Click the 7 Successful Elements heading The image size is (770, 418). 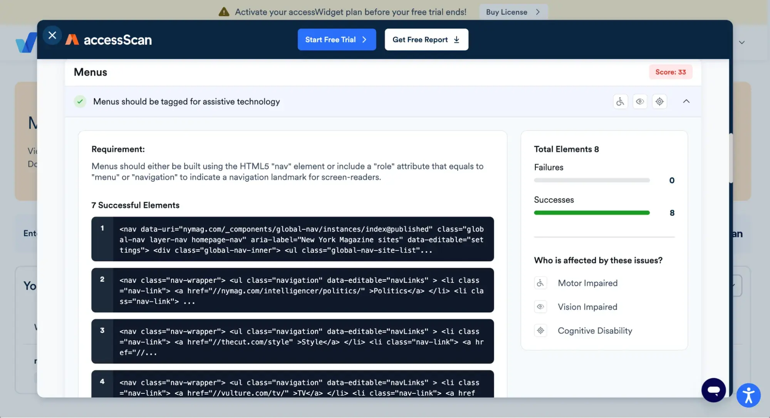135,205
